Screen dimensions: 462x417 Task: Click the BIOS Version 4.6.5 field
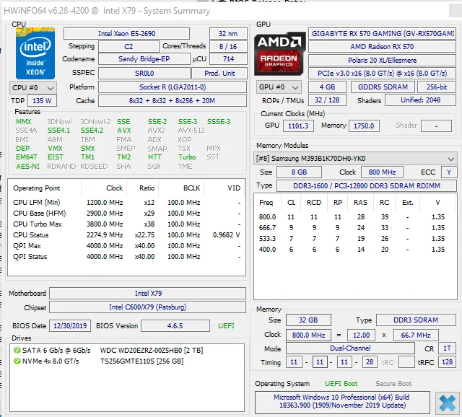coord(175,325)
